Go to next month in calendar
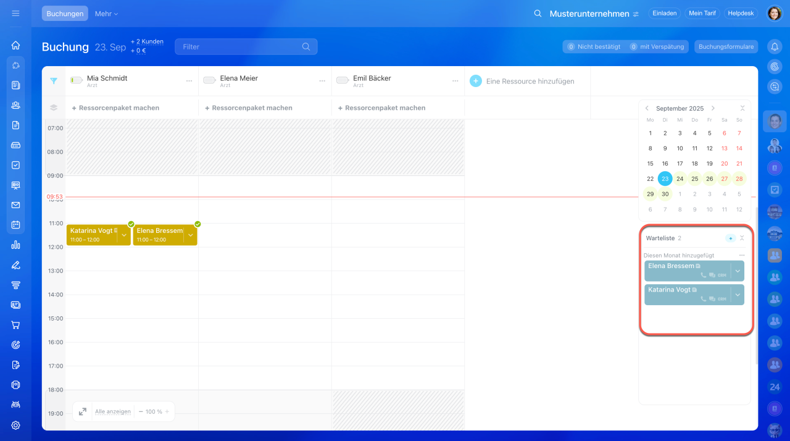This screenshot has height=441, width=790. pos(713,108)
